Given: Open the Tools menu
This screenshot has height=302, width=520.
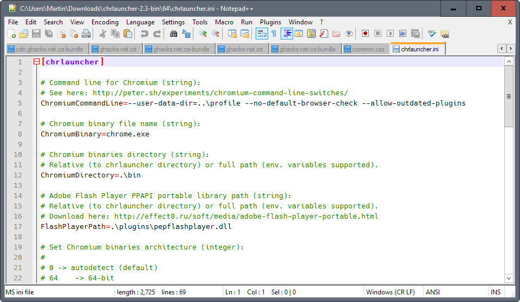Looking at the screenshot, I should pos(200,22).
